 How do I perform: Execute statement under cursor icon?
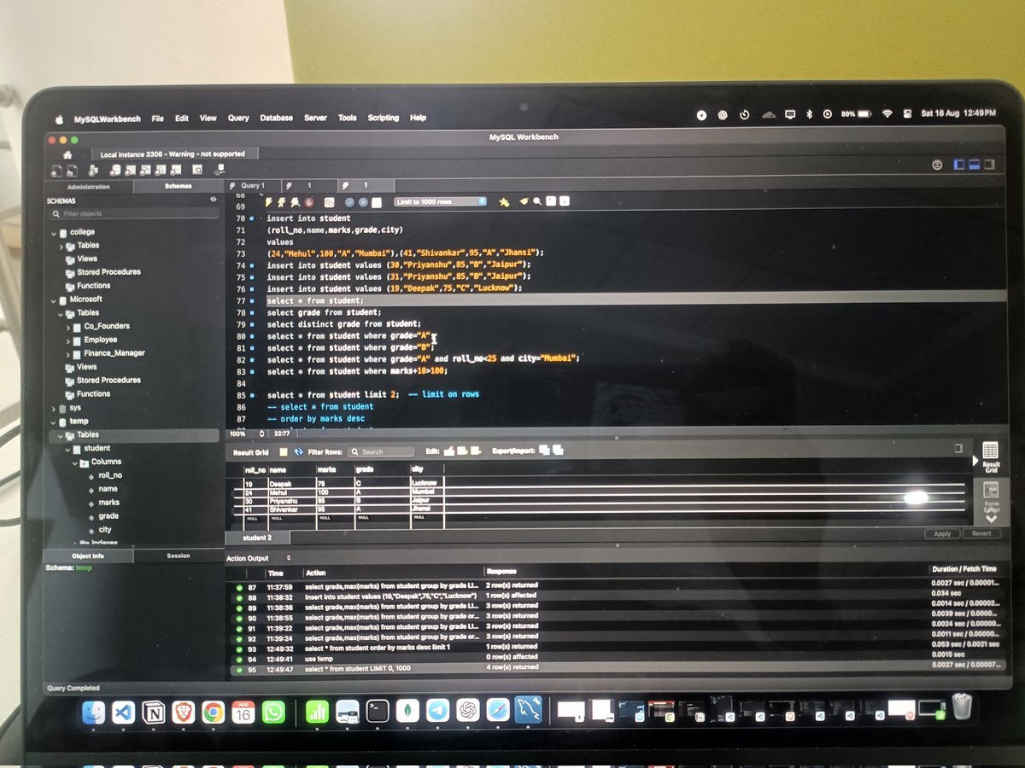coord(282,202)
